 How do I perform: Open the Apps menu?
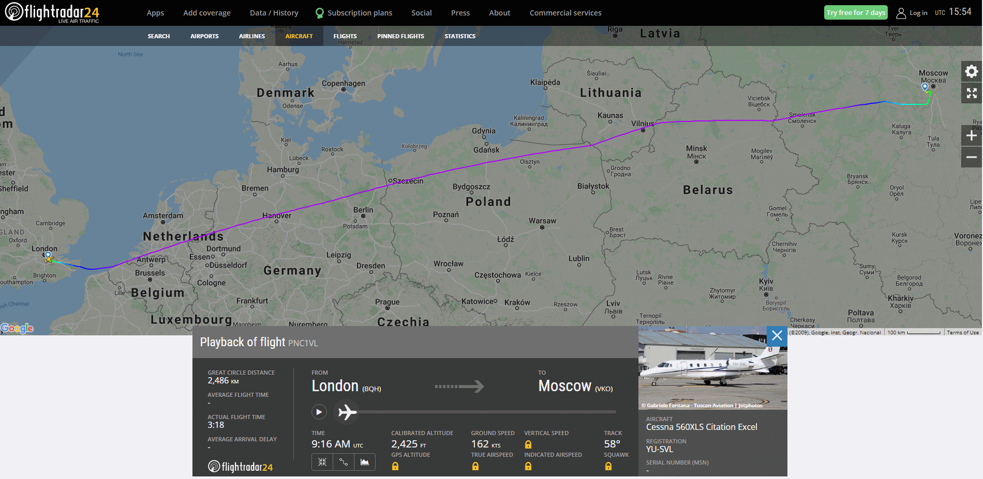pos(155,13)
